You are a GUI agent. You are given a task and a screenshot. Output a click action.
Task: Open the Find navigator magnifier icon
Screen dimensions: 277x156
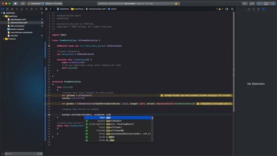click(x=17, y=9)
